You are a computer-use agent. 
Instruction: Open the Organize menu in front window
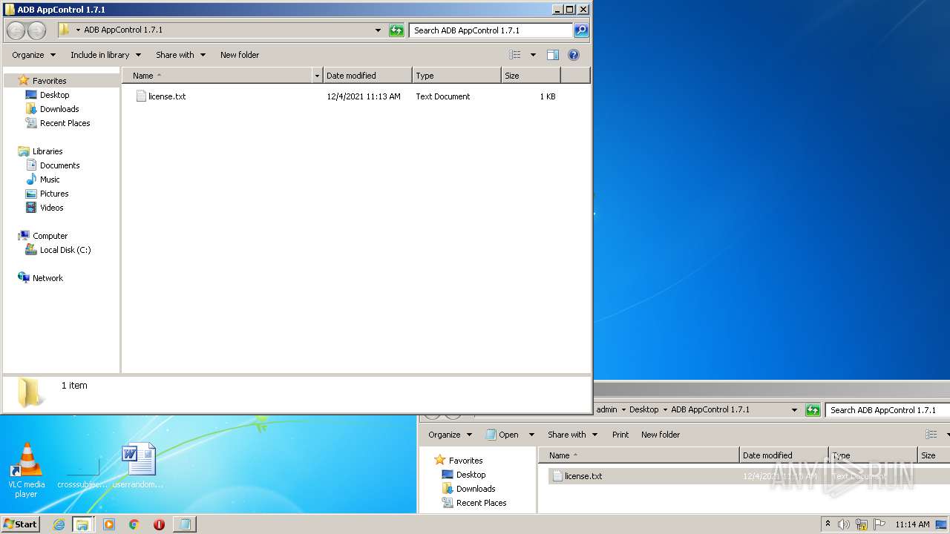pos(33,55)
